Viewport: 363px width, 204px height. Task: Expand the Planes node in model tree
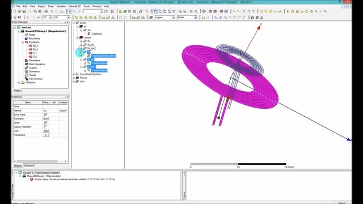pyautogui.click(x=74, y=78)
